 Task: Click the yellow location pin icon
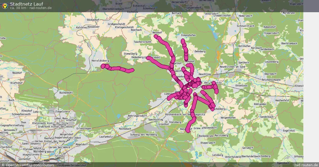point(5,6)
